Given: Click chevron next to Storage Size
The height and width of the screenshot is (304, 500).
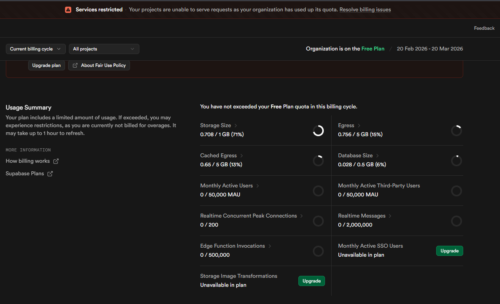Looking at the screenshot, I should 236,126.
